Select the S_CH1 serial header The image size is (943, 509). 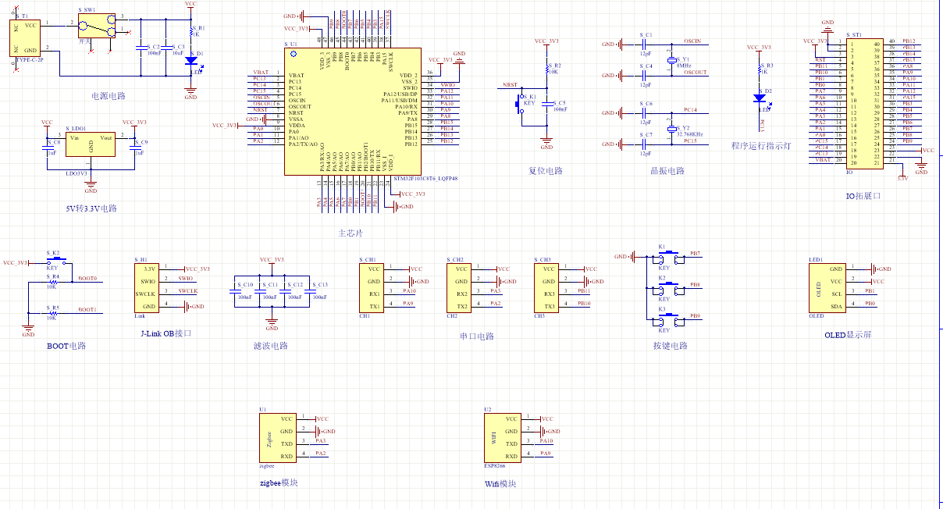(x=373, y=287)
